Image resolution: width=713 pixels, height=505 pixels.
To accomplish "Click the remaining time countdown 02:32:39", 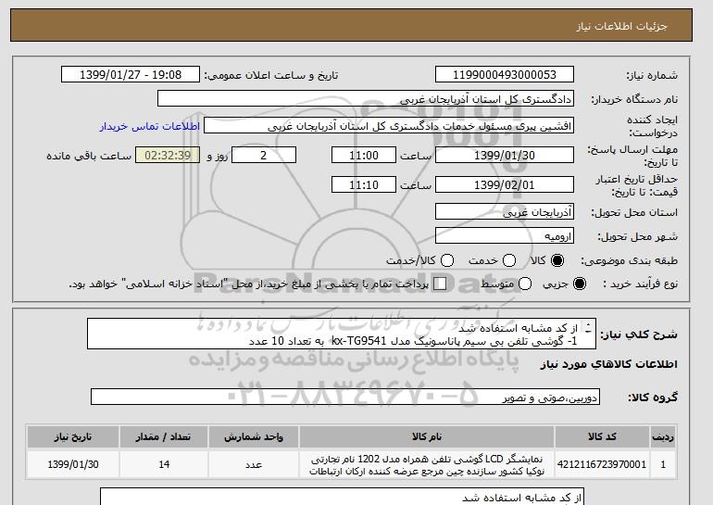I will pyautogui.click(x=168, y=155).
